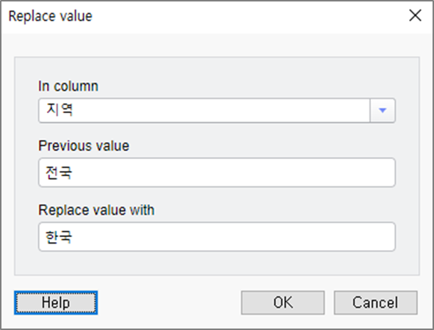
Task: Click the Previous value label
Action: [84, 146]
